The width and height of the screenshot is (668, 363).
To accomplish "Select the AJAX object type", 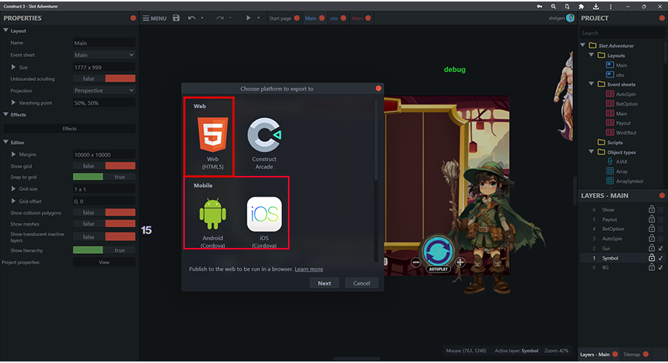I will (x=621, y=162).
